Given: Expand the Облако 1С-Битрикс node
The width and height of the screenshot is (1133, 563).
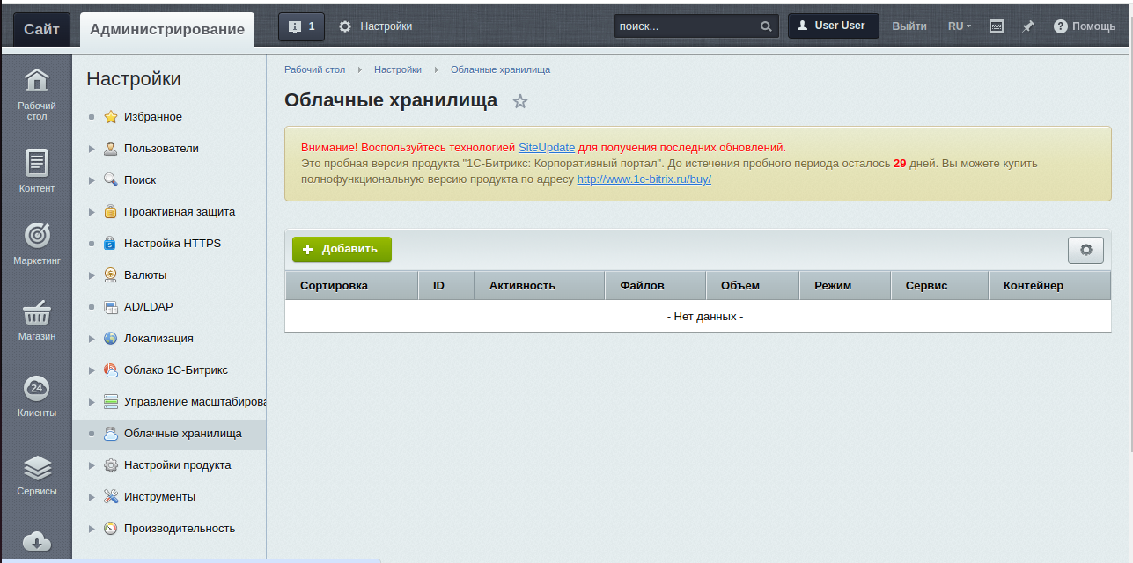Looking at the screenshot, I should (92, 370).
